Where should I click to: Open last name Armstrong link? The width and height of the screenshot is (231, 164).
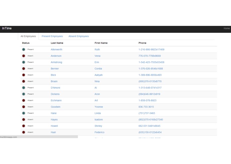[x=57, y=62]
